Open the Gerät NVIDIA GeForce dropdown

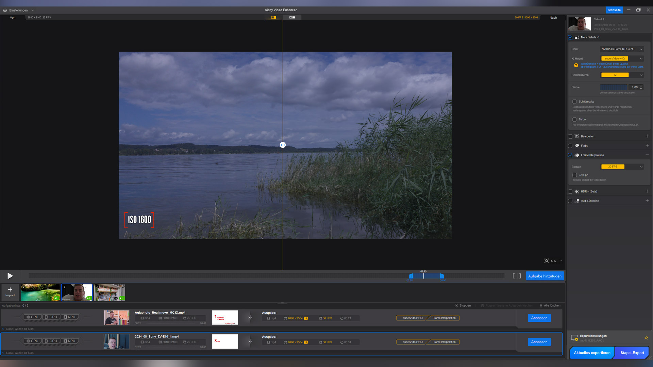(x=622, y=49)
